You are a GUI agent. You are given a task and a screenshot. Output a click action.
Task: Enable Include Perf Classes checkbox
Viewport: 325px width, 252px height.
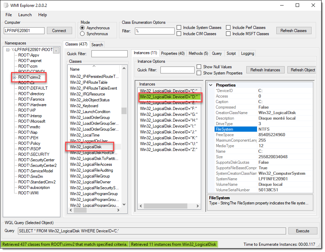228,27
